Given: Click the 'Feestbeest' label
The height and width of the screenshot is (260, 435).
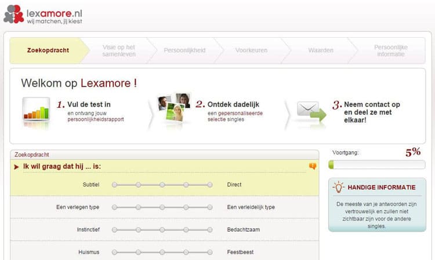Looking at the screenshot, I should click(x=240, y=252).
